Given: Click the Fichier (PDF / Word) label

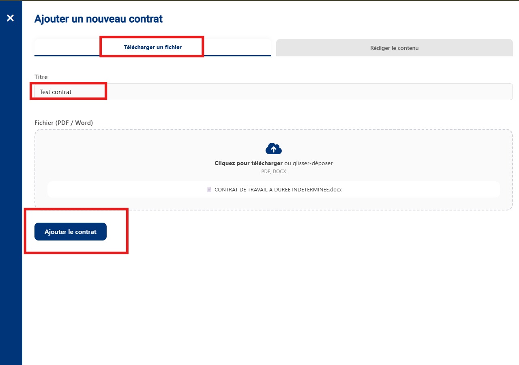Looking at the screenshot, I should tap(64, 122).
